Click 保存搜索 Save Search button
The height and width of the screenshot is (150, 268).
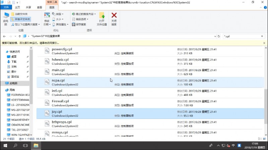click(x=79, y=24)
